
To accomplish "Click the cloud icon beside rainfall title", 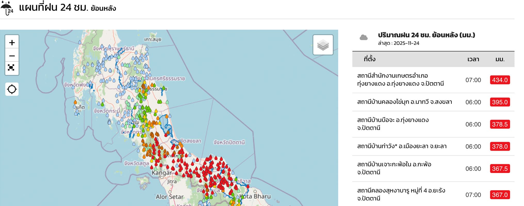I will pos(364,38).
